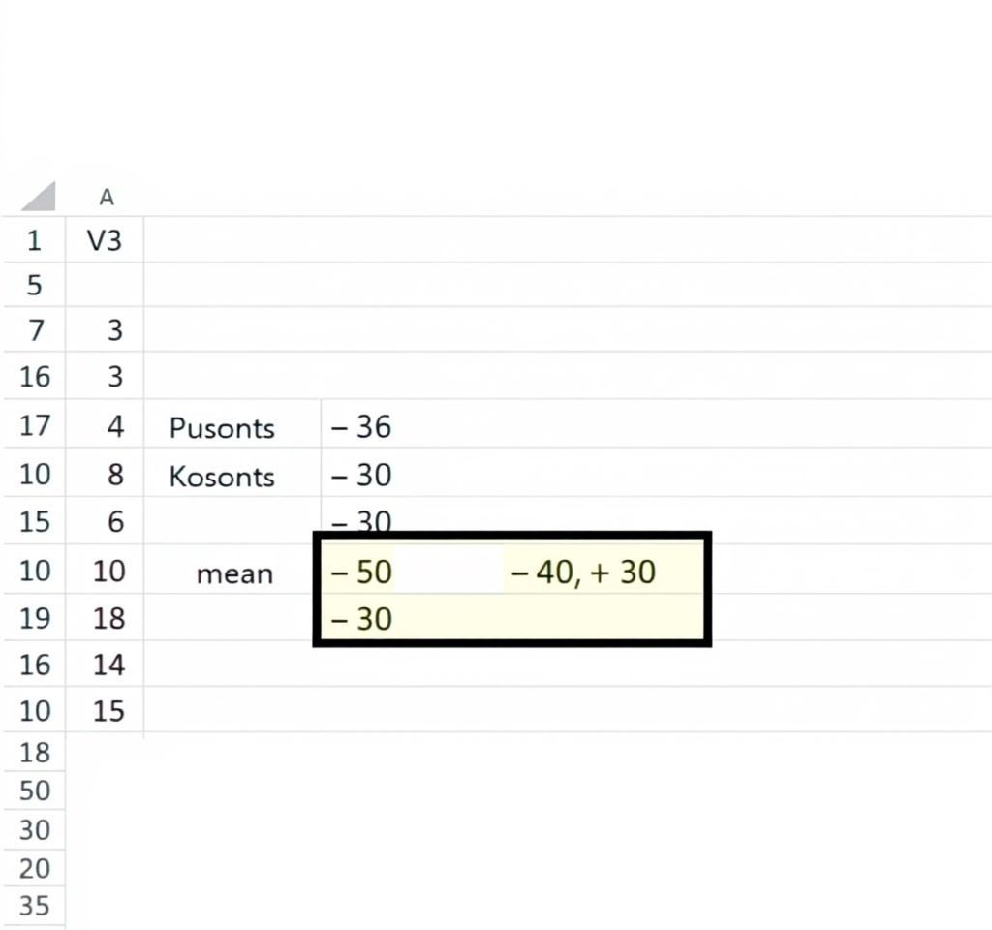Select the highlighted – 50 cell
The image size is (992, 930).
(x=361, y=572)
